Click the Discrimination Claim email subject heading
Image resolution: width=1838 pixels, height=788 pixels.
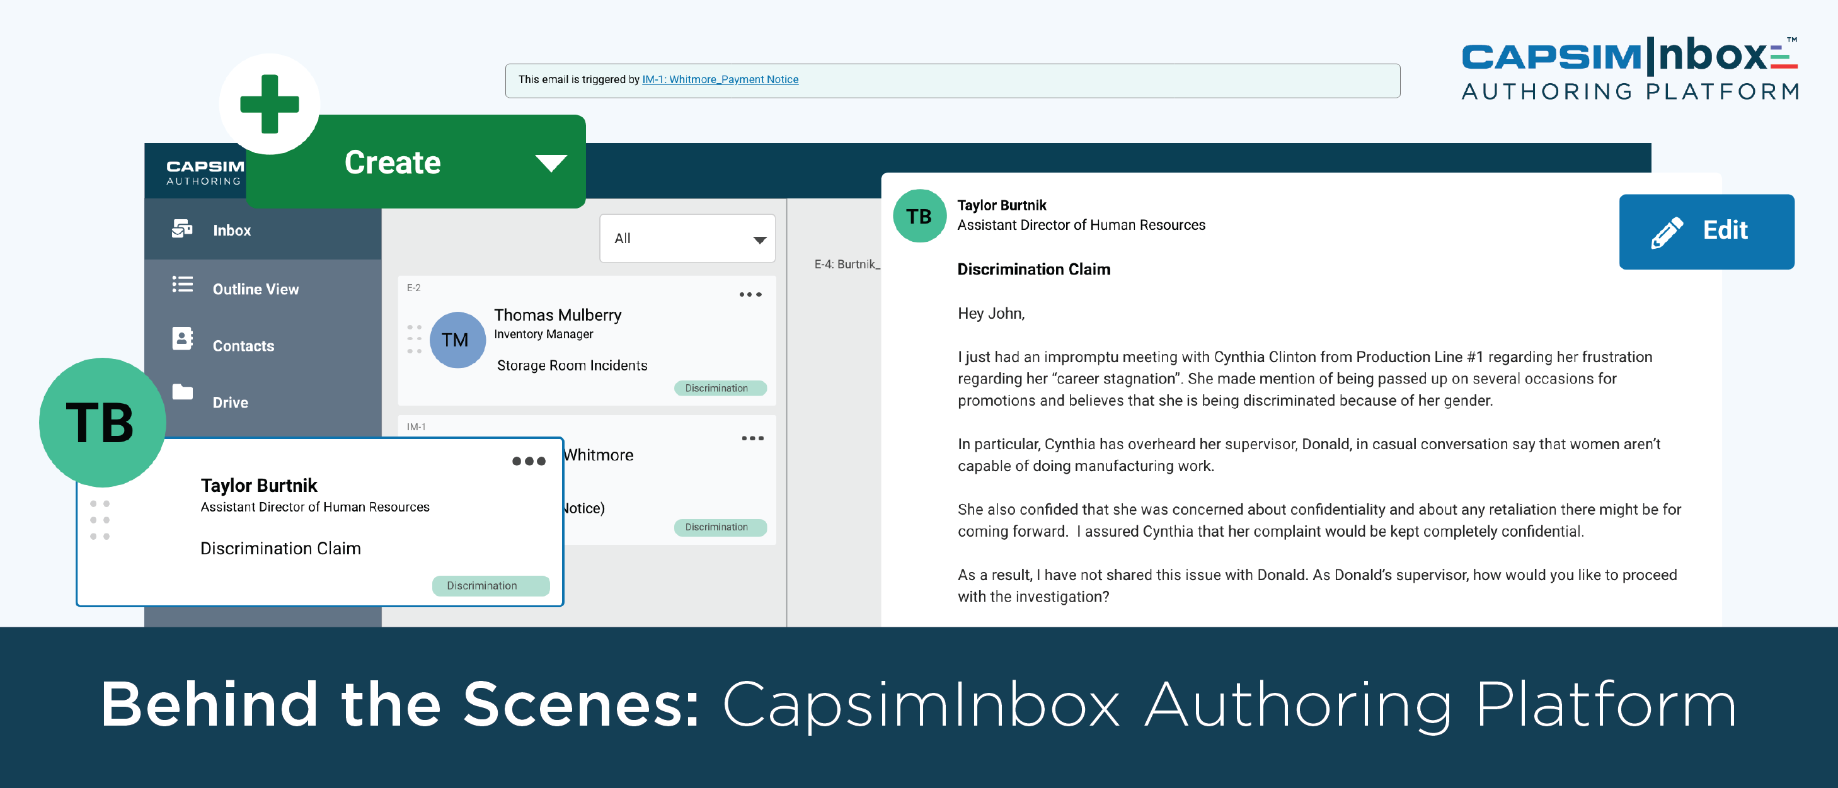(x=1033, y=269)
